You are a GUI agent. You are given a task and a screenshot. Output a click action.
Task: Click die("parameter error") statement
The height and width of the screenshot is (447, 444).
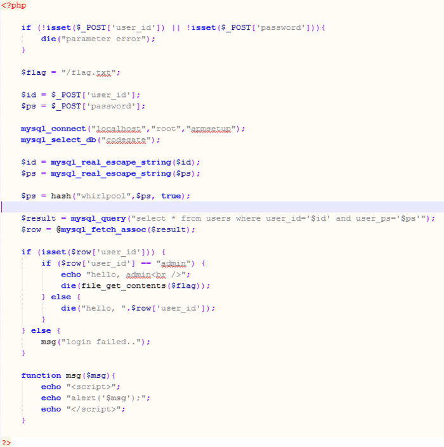[x=98, y=39]
